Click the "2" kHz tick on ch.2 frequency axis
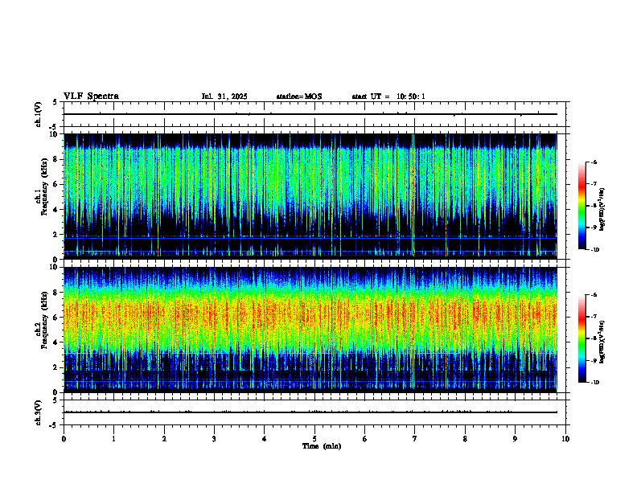Screen dimensions: 637x492 [x=57, y=367]
